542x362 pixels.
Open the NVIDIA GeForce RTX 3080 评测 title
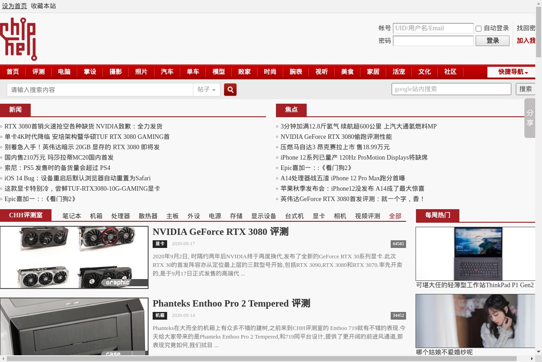pos(220,232)
